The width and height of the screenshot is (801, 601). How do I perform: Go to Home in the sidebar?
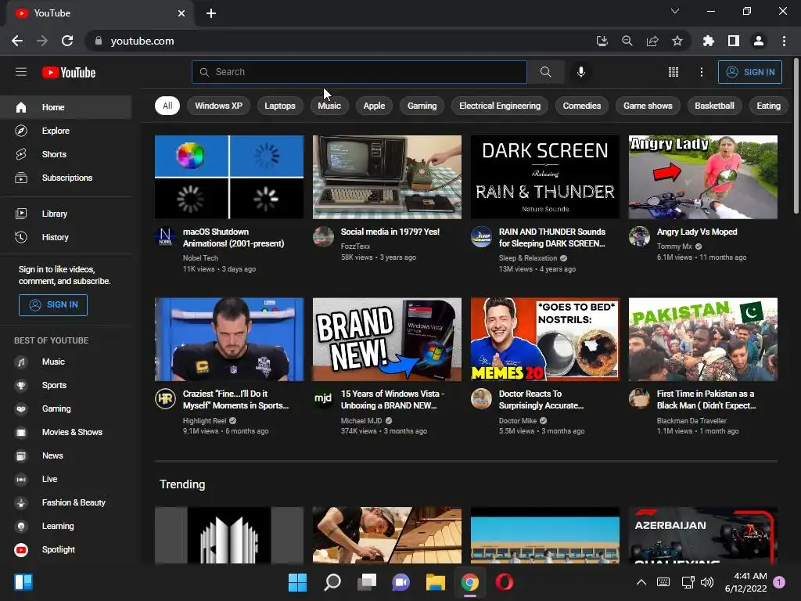point(66,107)
